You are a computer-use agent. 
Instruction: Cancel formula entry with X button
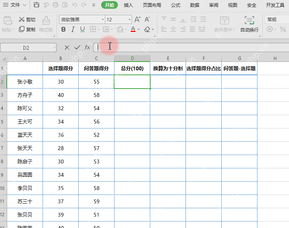click(67, 48)
